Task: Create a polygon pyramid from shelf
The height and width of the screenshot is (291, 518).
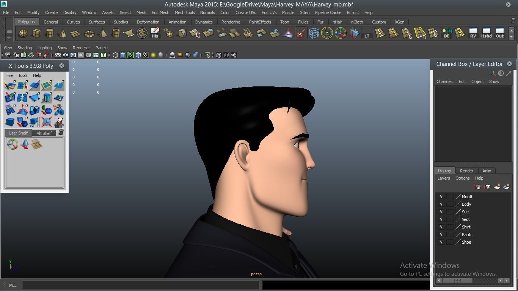Action: coord(102,33)
